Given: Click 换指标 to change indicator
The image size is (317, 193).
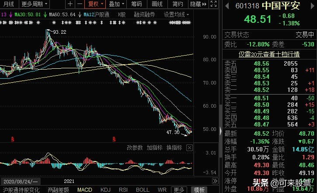Looking at the screenshot, I should point(174,147).
